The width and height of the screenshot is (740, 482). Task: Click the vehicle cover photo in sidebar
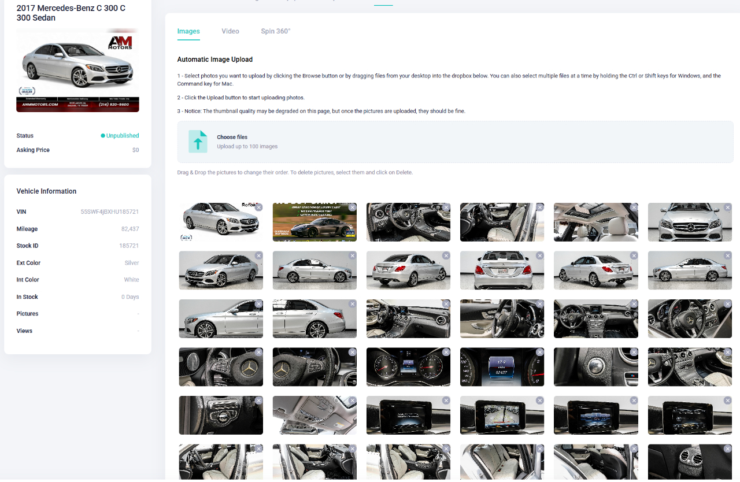coord(77,70)
